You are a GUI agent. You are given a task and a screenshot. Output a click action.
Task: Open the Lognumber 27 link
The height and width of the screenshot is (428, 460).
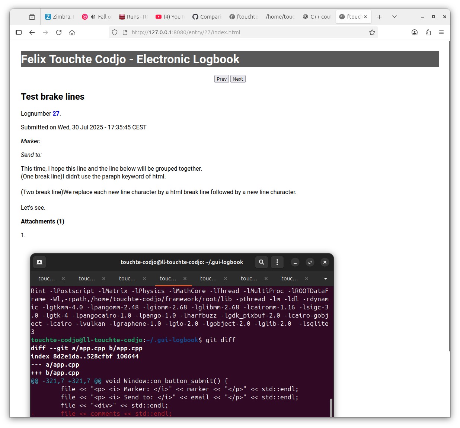(x=56, y=113)
